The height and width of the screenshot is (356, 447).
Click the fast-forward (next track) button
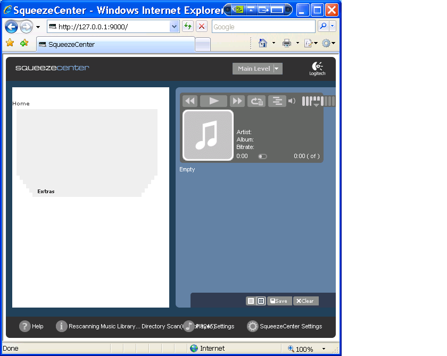(237, 101)
